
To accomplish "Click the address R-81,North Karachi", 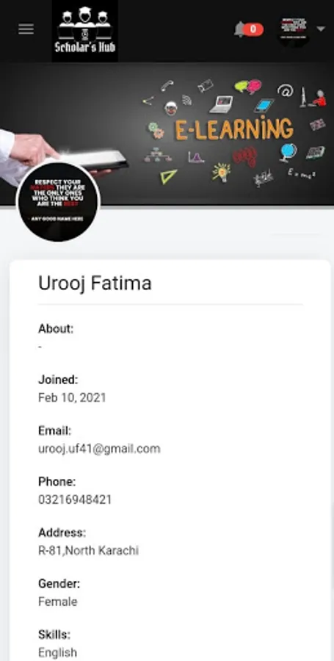I will (x=88, y=551).
